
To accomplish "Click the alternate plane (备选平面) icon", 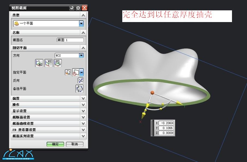I will click(80, 89).
